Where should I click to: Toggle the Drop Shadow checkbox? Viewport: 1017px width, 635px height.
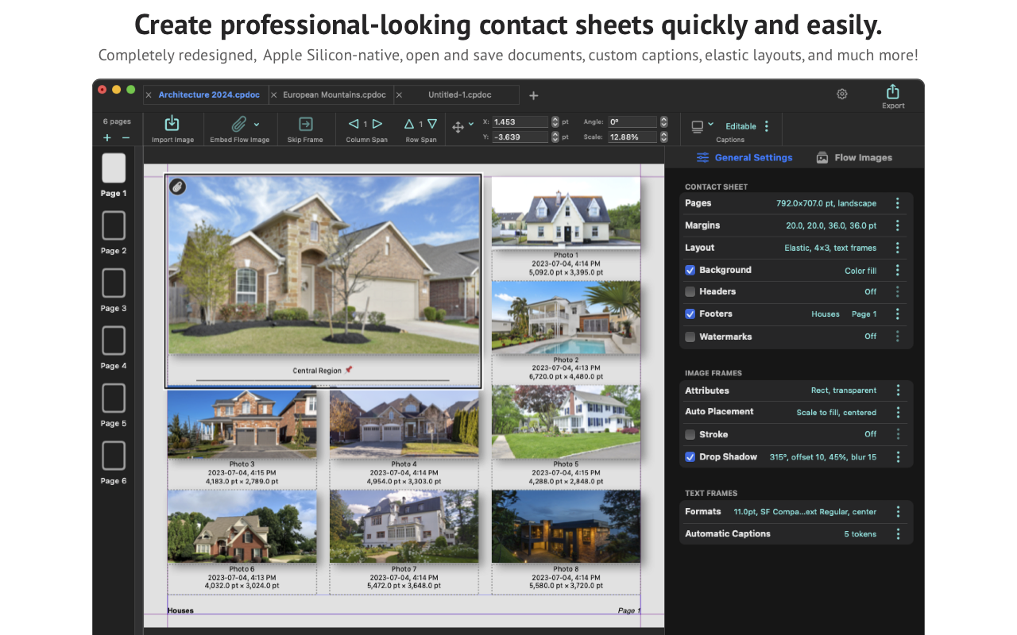click(x=690, y=456)
